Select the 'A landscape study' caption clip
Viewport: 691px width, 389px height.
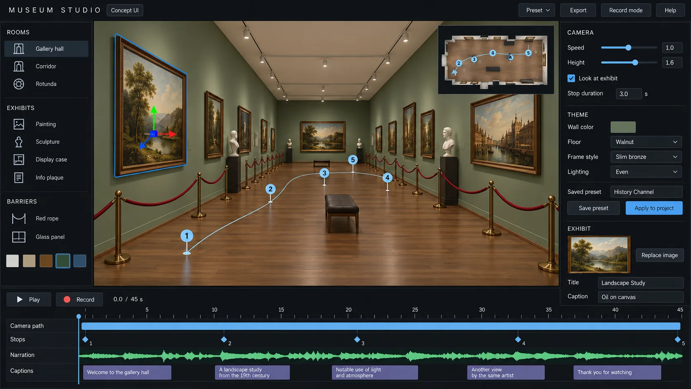(252, 372)
